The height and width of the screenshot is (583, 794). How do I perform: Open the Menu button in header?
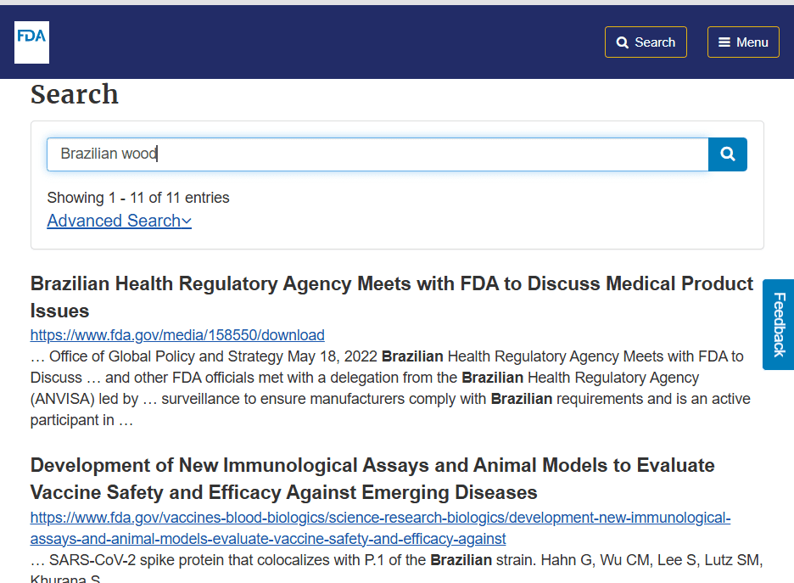click(743, 42)
